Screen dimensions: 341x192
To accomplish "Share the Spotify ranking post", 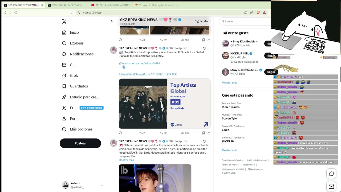I will [209, 133].
